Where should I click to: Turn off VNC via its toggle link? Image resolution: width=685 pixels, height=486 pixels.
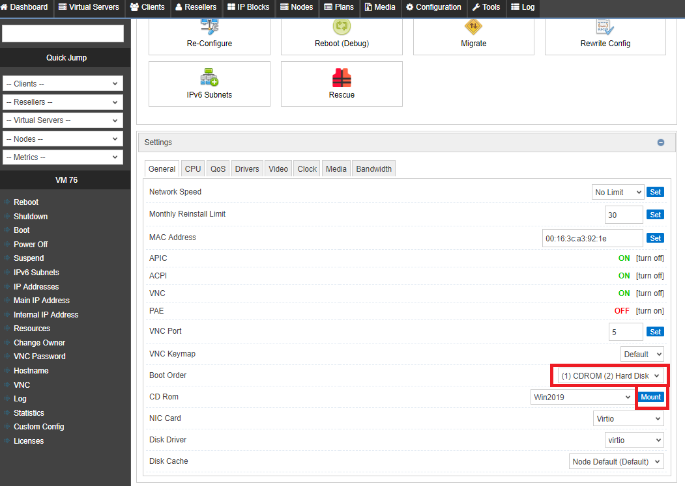[650, 293]
